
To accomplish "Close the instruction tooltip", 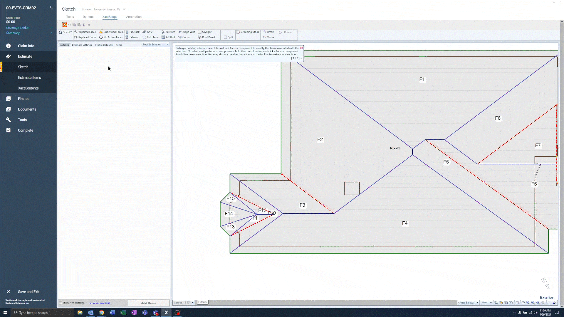I will click(x=301, y=48).
